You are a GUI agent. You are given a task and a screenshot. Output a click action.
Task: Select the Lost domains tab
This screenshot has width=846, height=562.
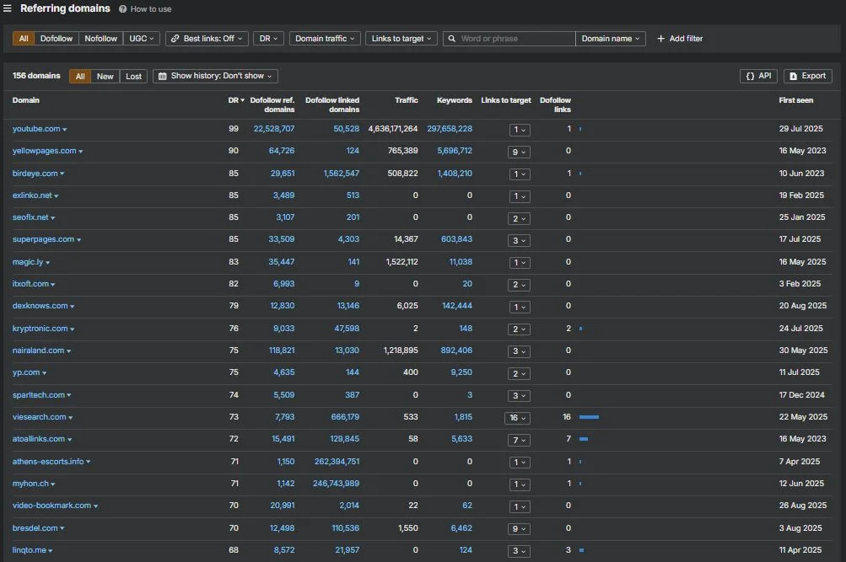pos(133,77)
